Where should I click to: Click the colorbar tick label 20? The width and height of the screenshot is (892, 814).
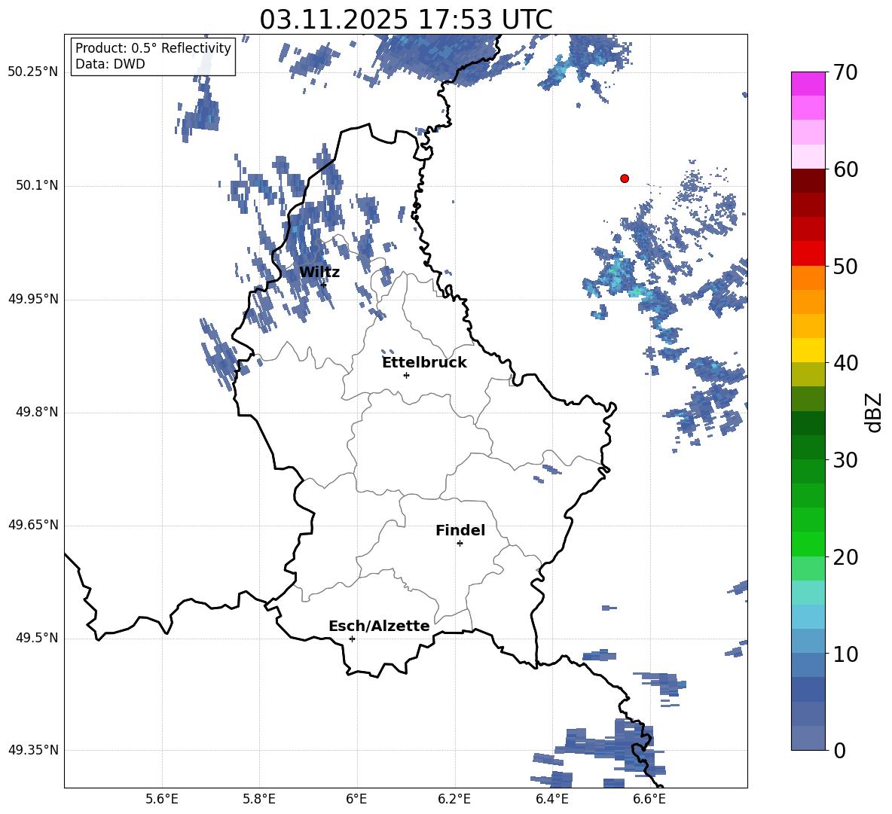tap(845, 557)
